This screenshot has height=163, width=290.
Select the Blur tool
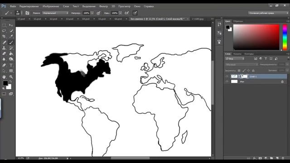pyautogui.click(x=4, y=59)
